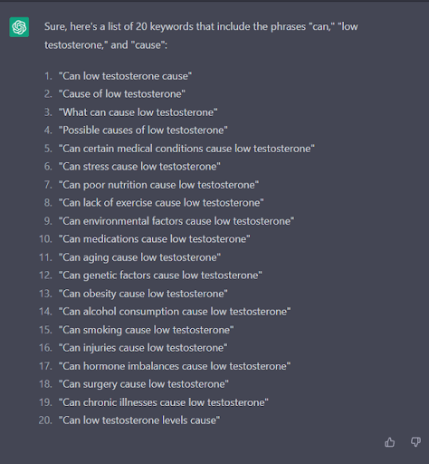Click the lack of exercise keyword
The width and height of the screenshot is (429, 464).
tap(161, 203)
